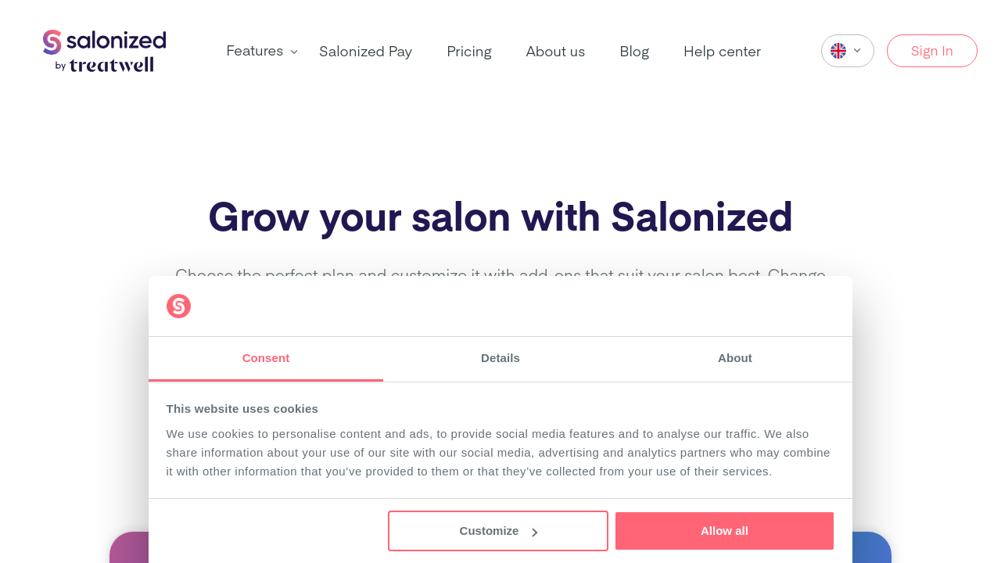The width and height of the screenshot is (1001, 563).
Task: Switch to the About tab in cookie dialog
Action: pos(735,358)
